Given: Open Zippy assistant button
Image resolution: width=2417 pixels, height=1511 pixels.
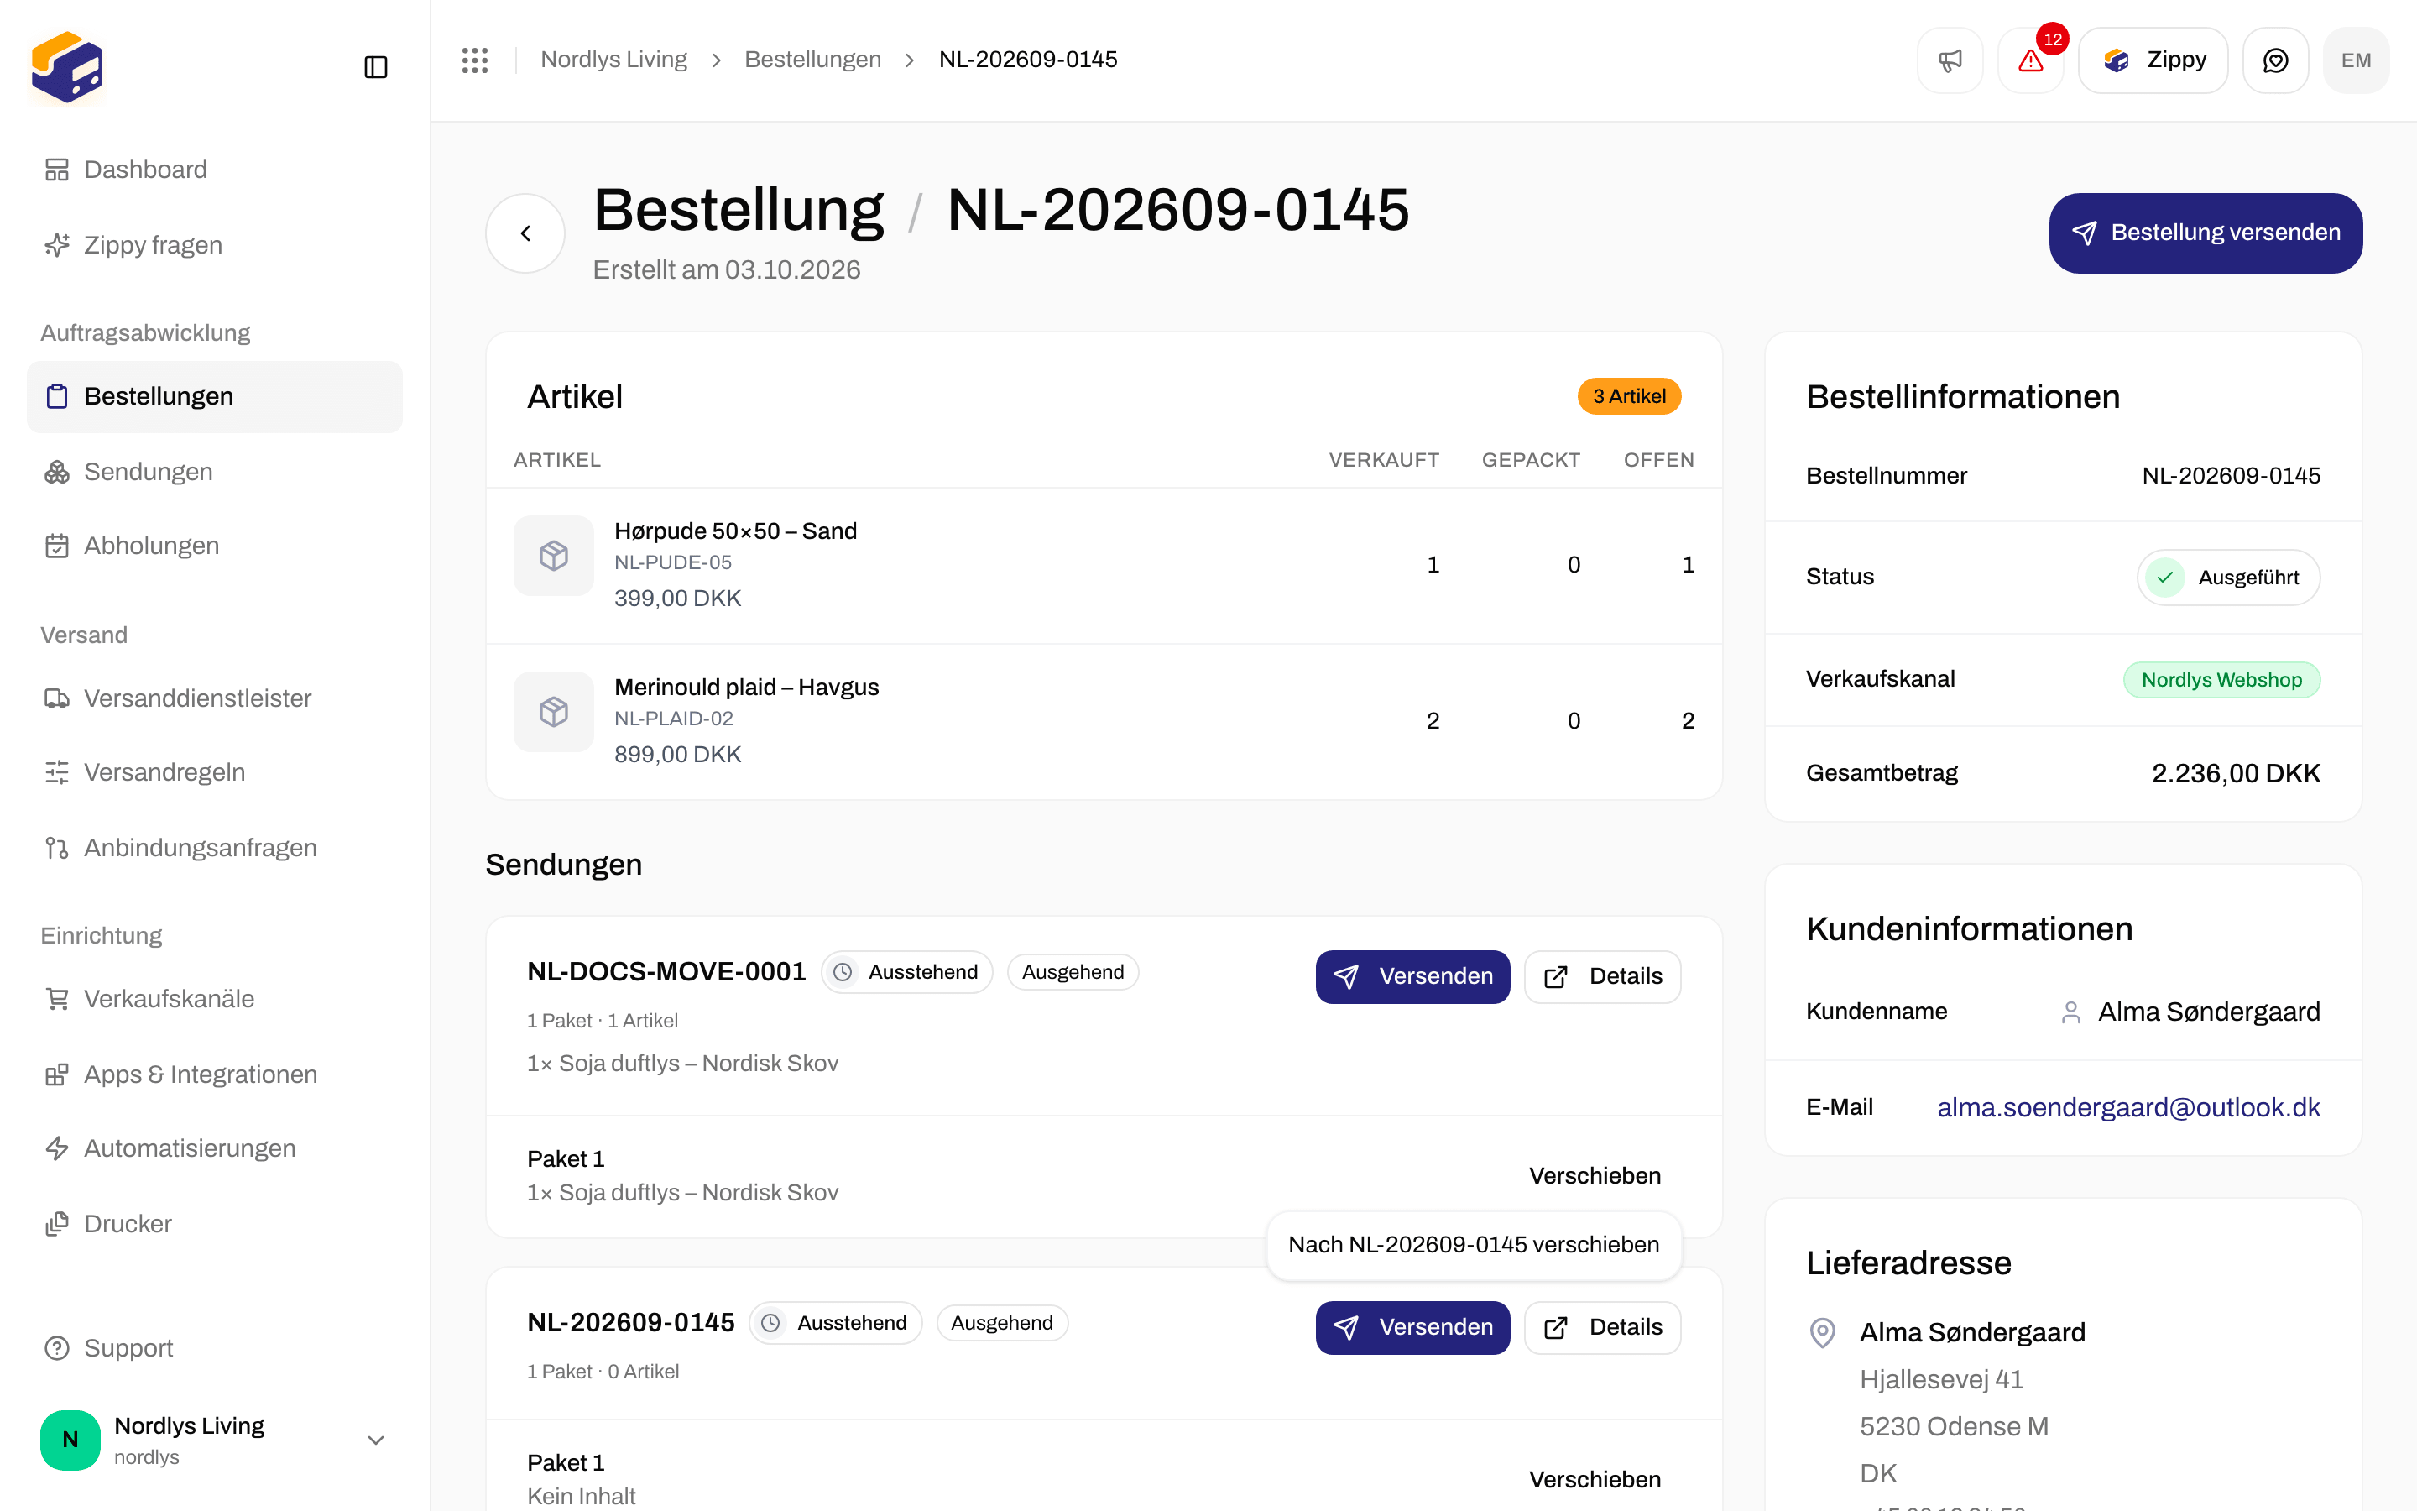Looking at the screenshot, I should point(2153,60).
